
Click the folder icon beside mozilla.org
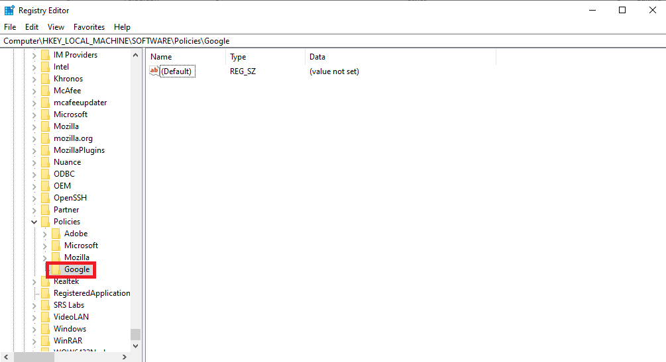pos(46,138)
